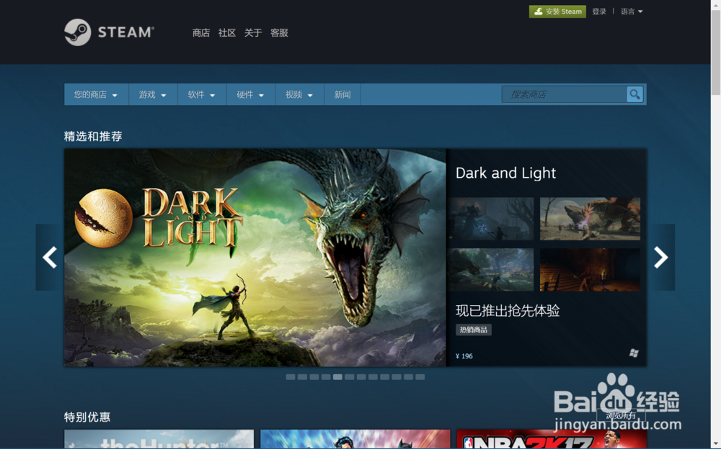Click the 热销商品 top seller tag
The width and height of the screenshot is (721, 449).
474,330
